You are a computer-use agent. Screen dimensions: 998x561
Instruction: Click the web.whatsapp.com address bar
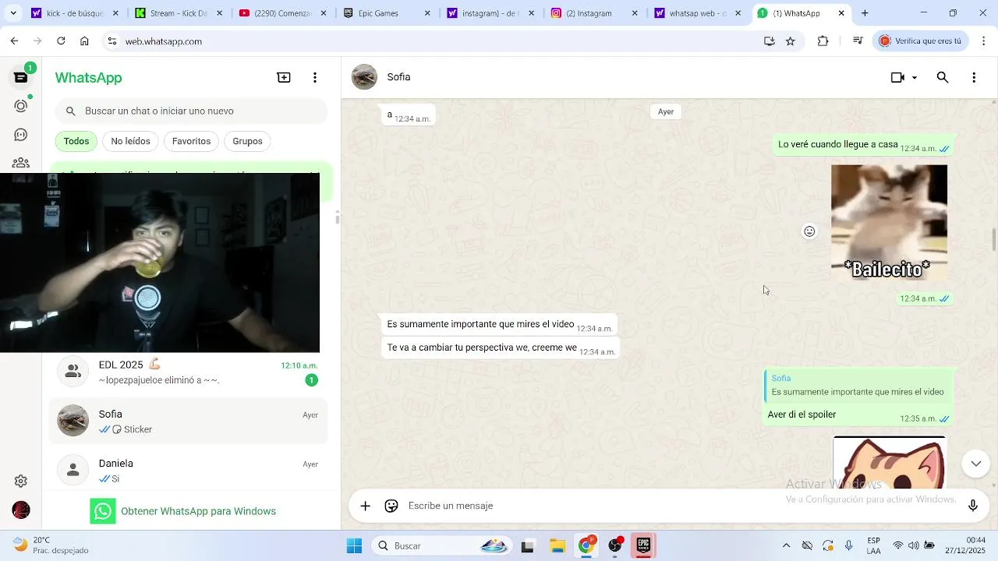[437, 41]
